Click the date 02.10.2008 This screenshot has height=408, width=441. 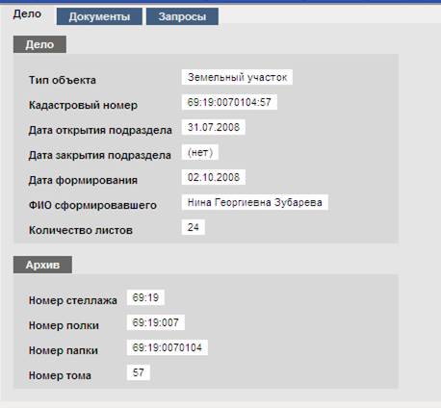[214, 177]
